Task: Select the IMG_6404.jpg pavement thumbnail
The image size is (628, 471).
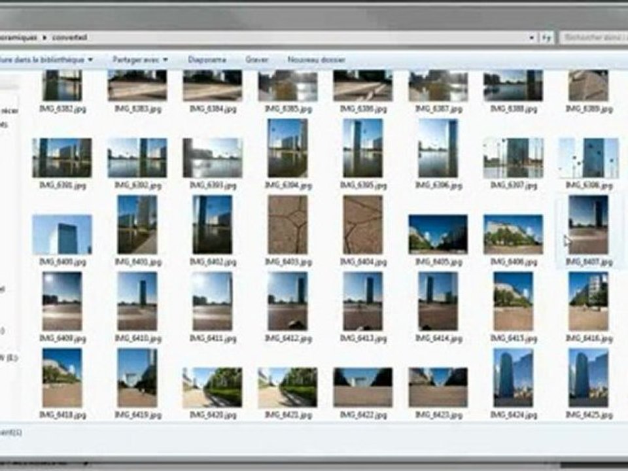Action: pos(363,224)
